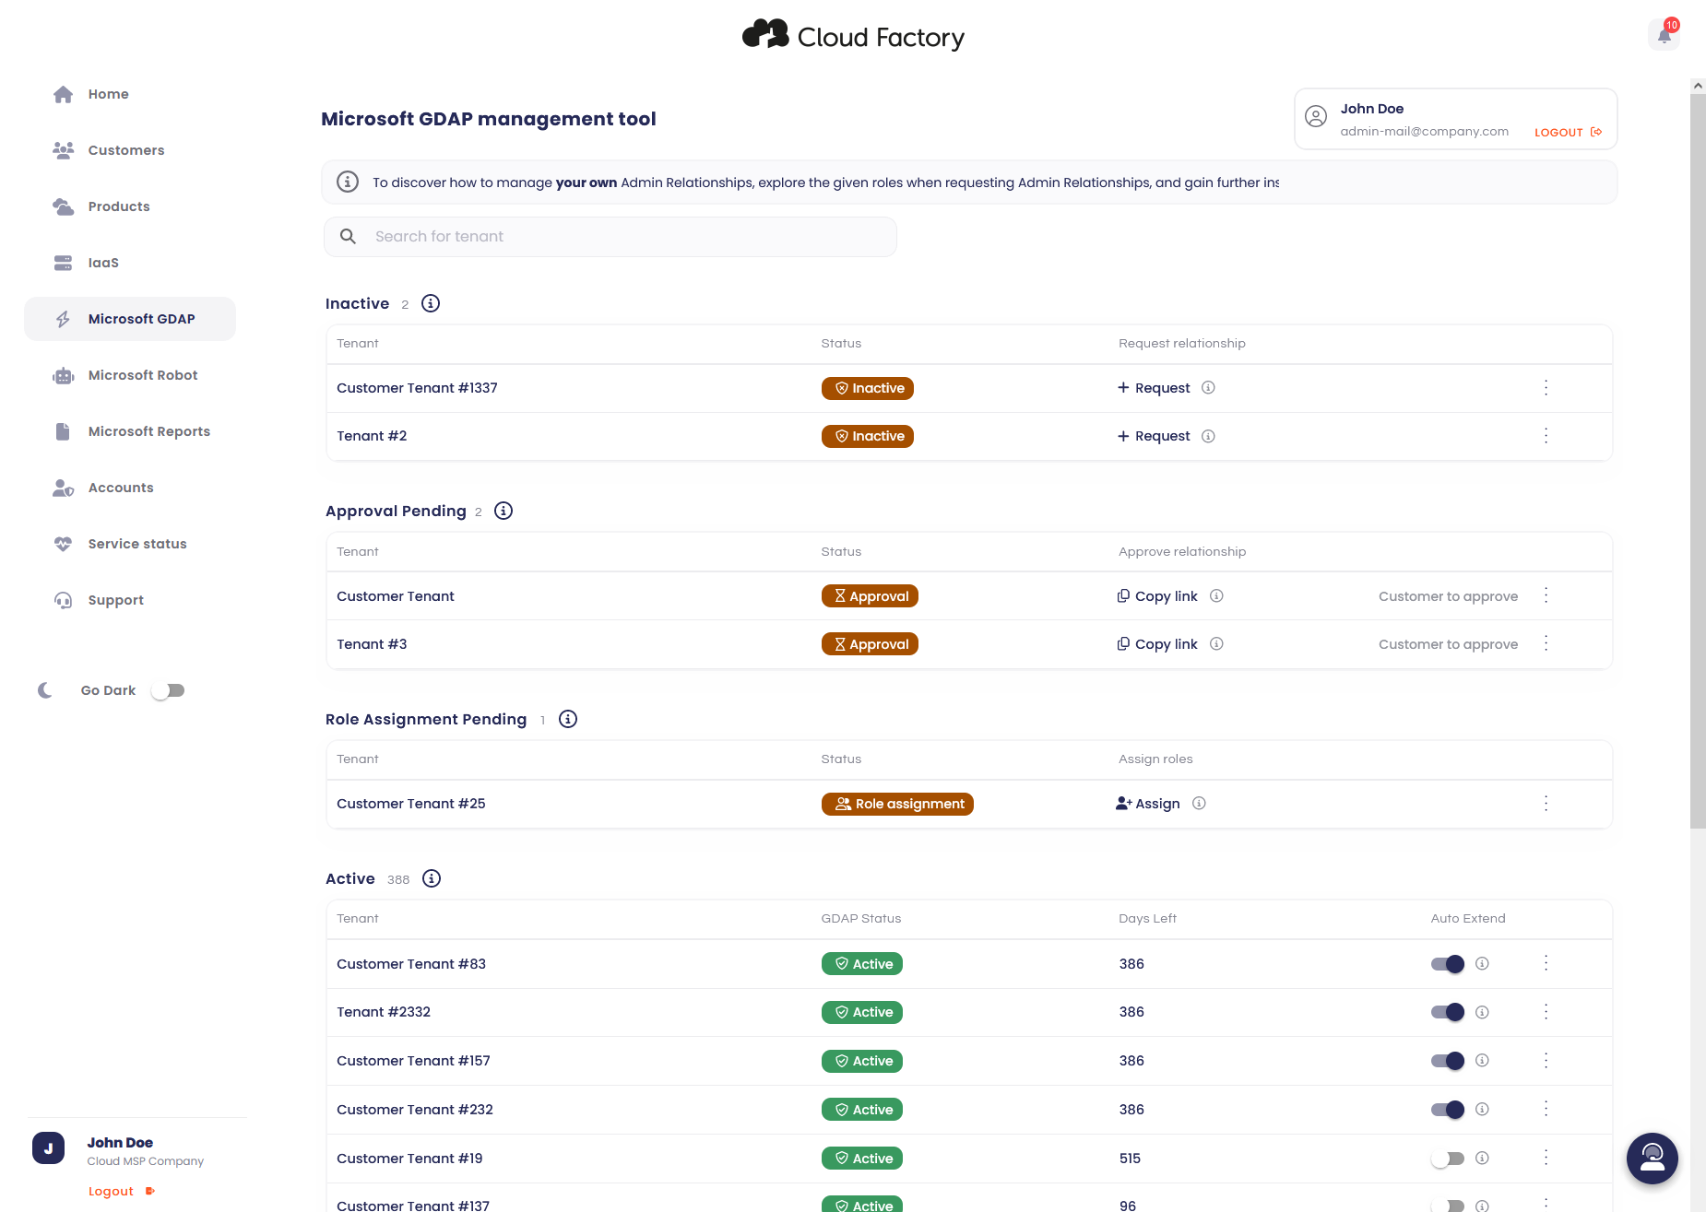Viewport: 1706px width, 1212px height.
Task: Click Active status badge for Customer Tenant #19
Action: tap(862, 1159)
